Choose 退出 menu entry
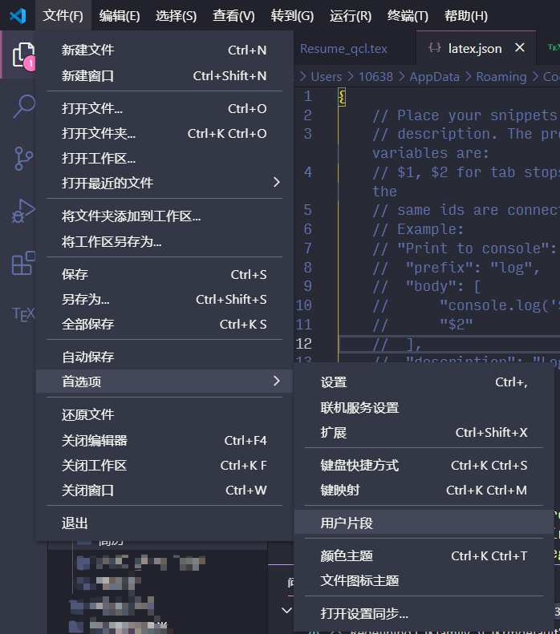The image size is (560, 634). pyautogui.click(x=164, y=523)
